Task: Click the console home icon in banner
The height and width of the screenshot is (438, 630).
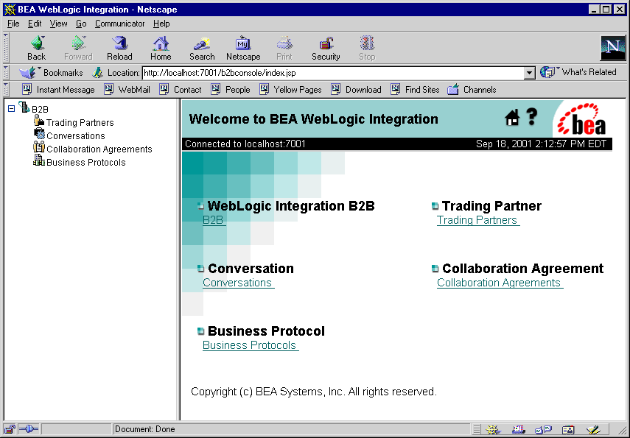Action: point(512,118)
